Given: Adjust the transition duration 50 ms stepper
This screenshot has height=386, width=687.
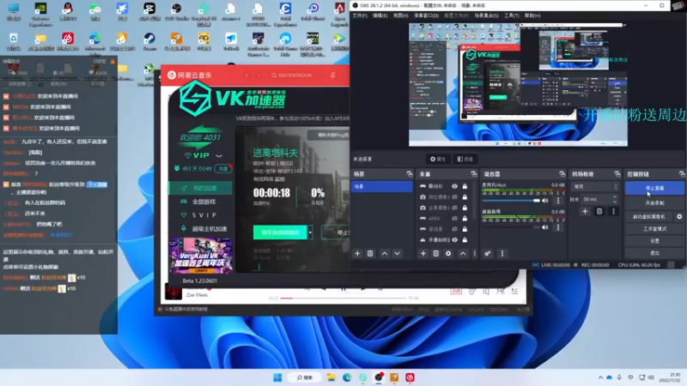Looking at the screenshot, I should 615,199.
